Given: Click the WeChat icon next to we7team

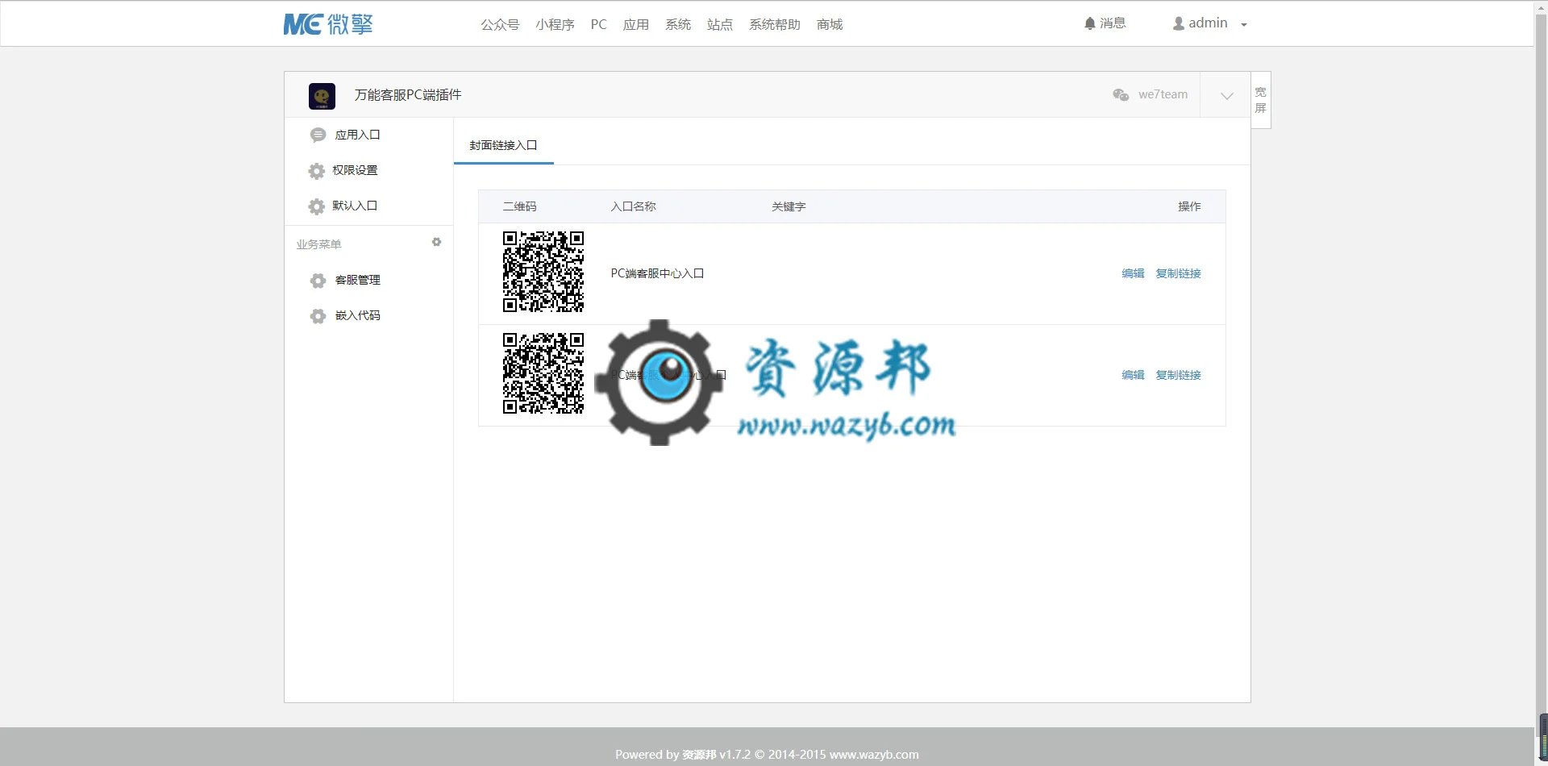Looking at the screenshot, I should pos(1121,95).
